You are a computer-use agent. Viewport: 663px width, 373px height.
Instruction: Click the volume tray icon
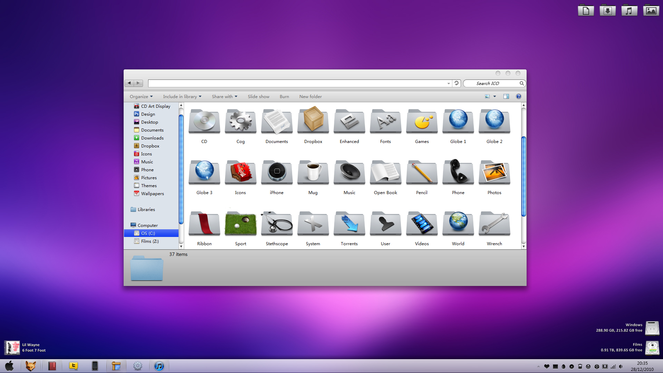(621, 366)
